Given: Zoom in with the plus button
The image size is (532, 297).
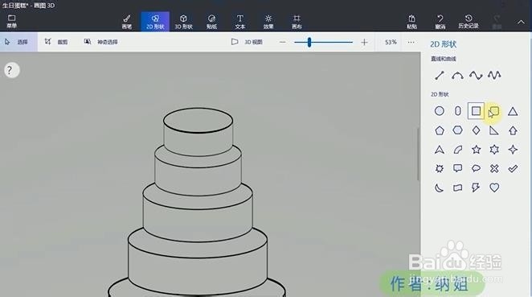Looking at the screenshot, I should tap(364, 42).
